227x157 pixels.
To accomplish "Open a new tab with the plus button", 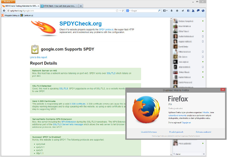I will tap(81, 6).
